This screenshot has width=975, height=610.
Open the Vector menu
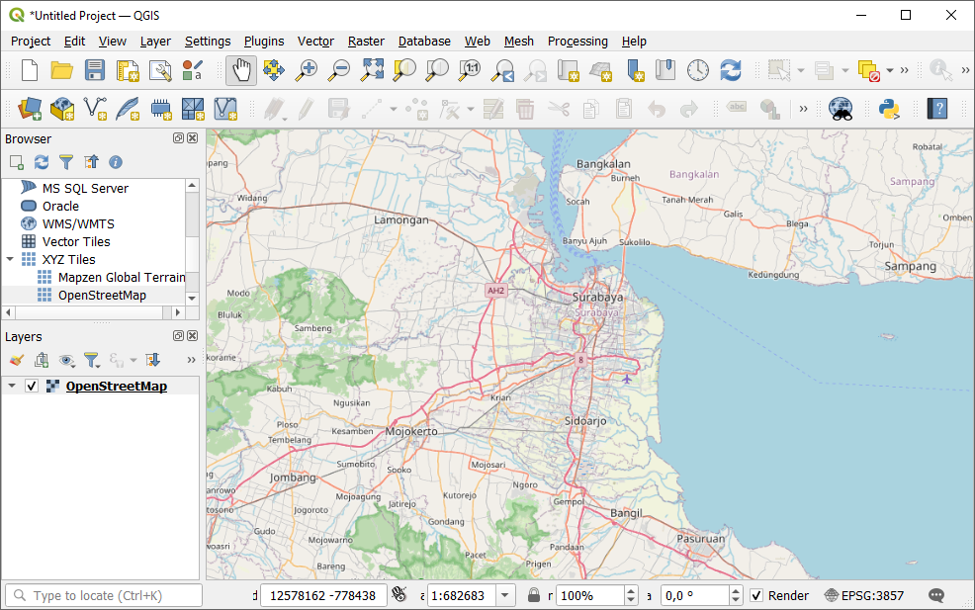315,42
